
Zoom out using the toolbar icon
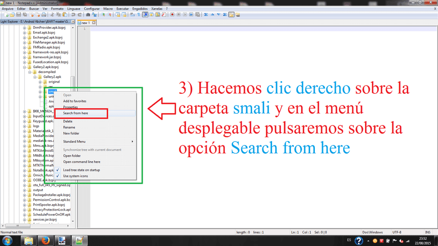[x=109, y=15]
